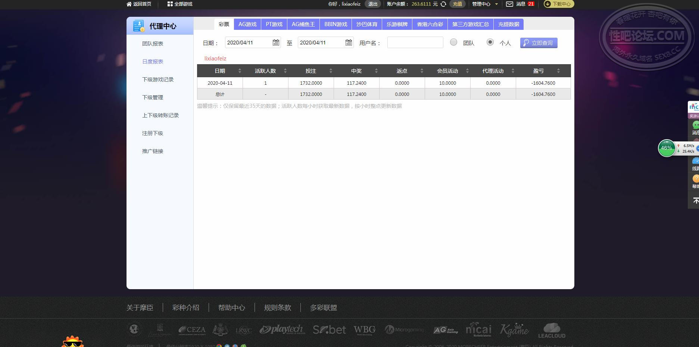Open 上下级转账记录 in the sidebar

tap(160, 115)
